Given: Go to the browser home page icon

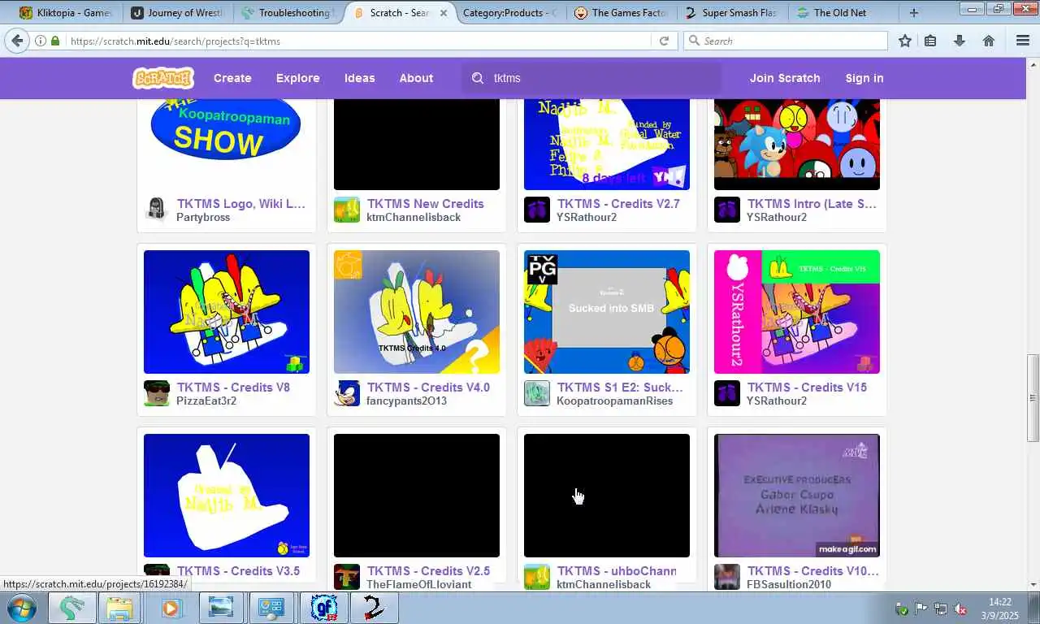Looking at the screenshot, I should (989, 41).
